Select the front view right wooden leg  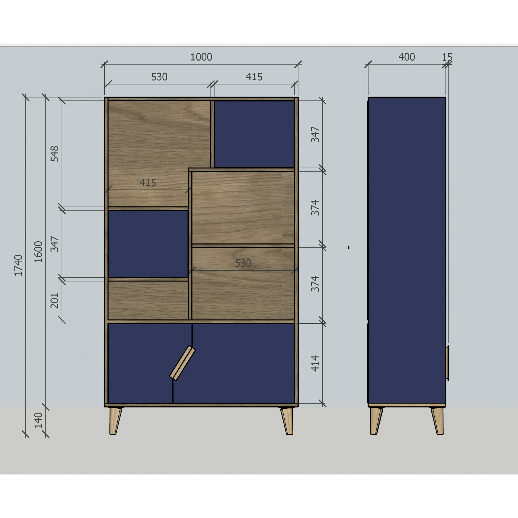[287, 421]
